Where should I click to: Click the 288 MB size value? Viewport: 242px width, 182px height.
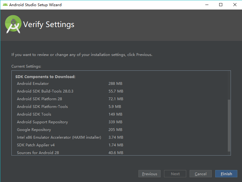115,83
